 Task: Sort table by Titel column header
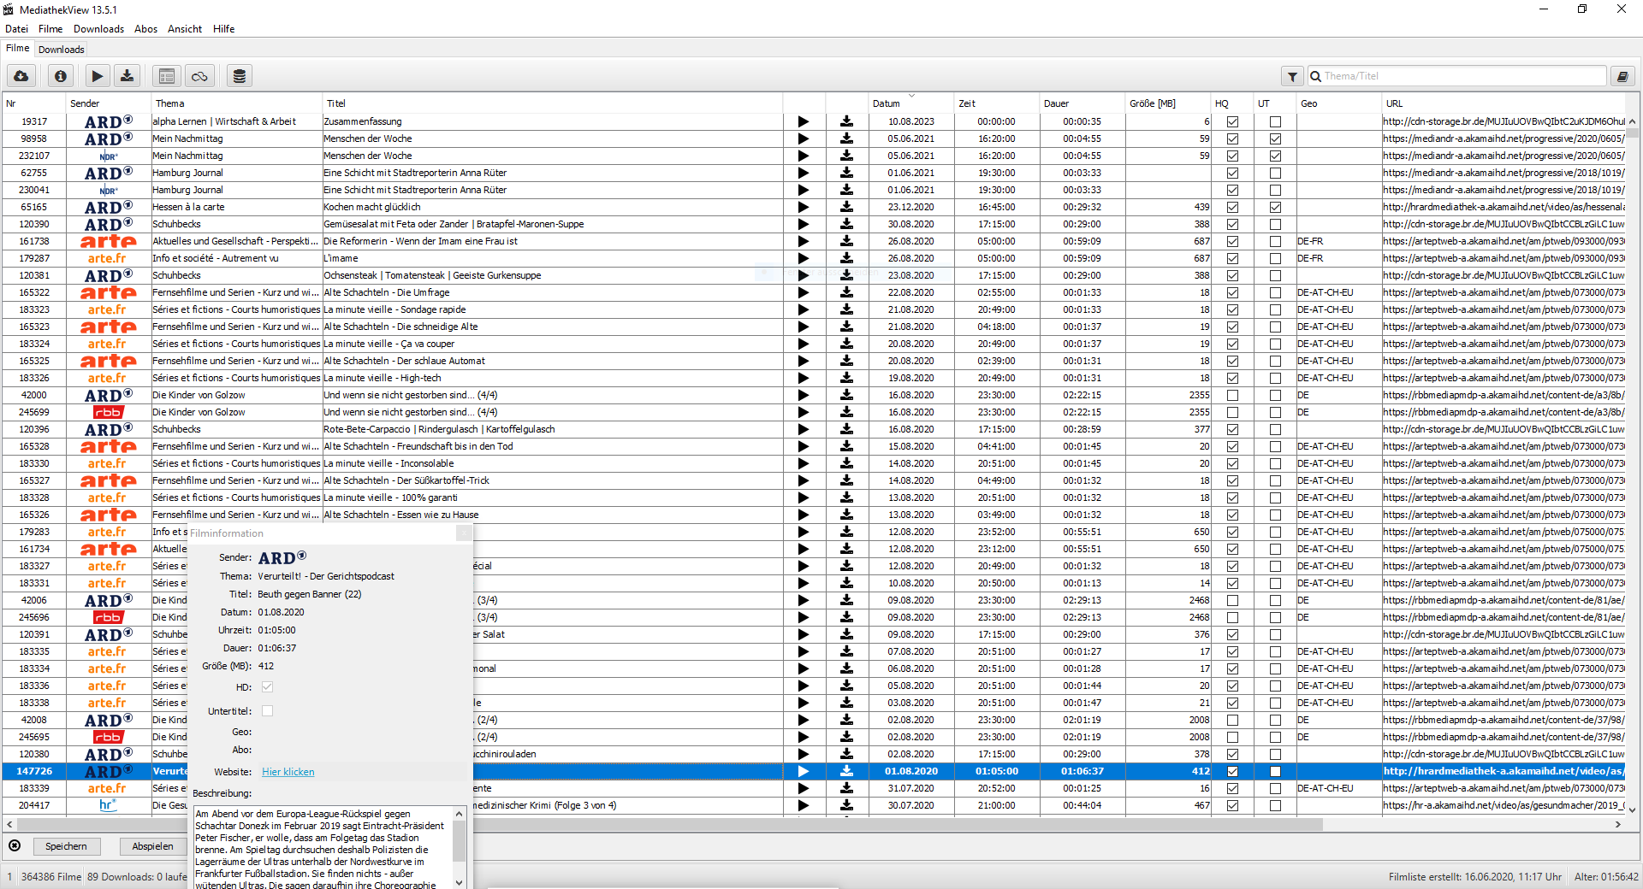[553, 103]
